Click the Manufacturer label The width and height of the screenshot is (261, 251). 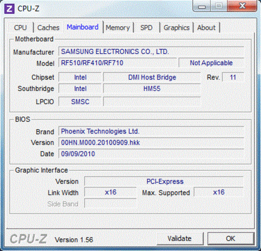[x=34, y=52]
